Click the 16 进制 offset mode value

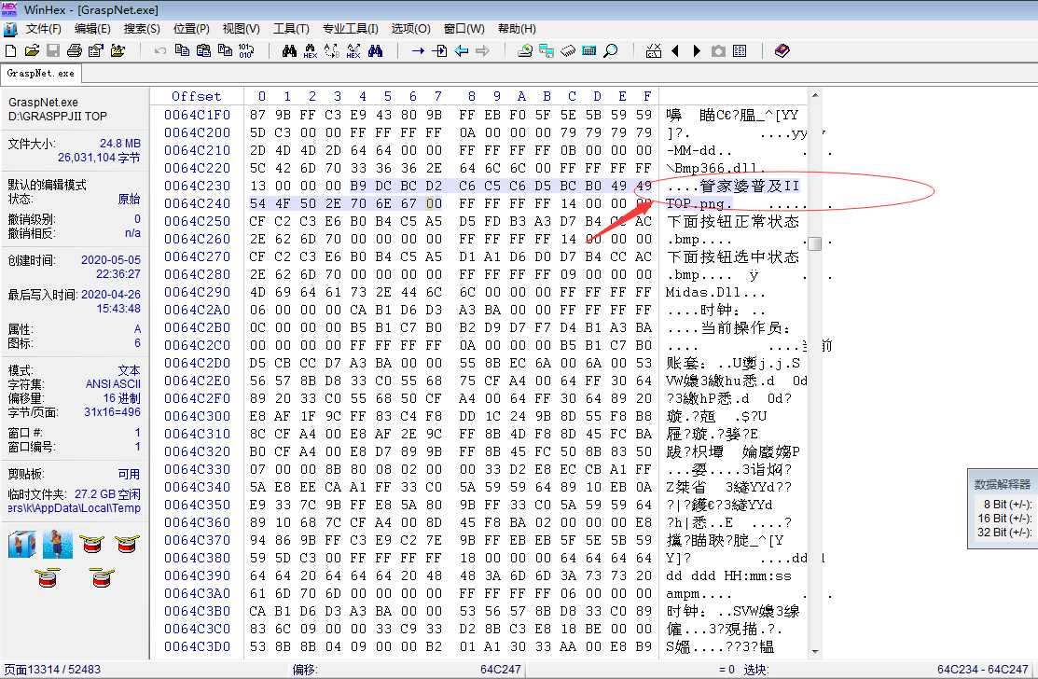122,398
